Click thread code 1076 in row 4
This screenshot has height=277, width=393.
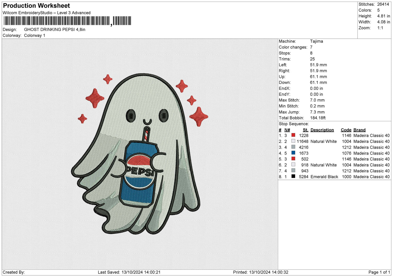[x=346, y=153]
